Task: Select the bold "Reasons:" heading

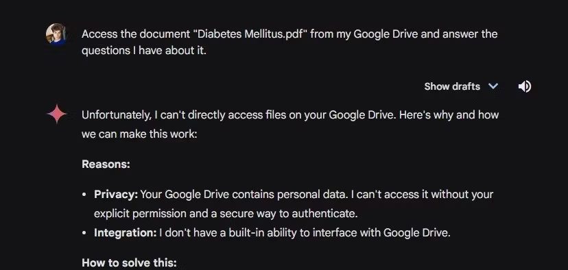Action: (x=106, y=164)
